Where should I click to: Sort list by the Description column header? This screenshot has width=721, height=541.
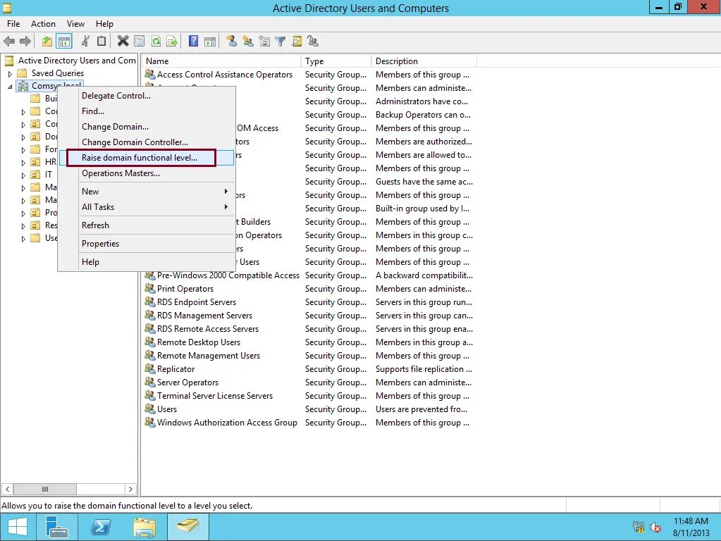point(424,61)
